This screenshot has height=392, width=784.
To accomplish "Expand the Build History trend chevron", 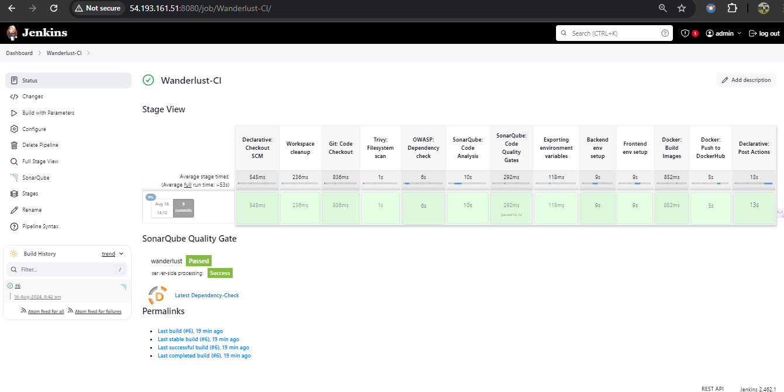I will [121, 254].
